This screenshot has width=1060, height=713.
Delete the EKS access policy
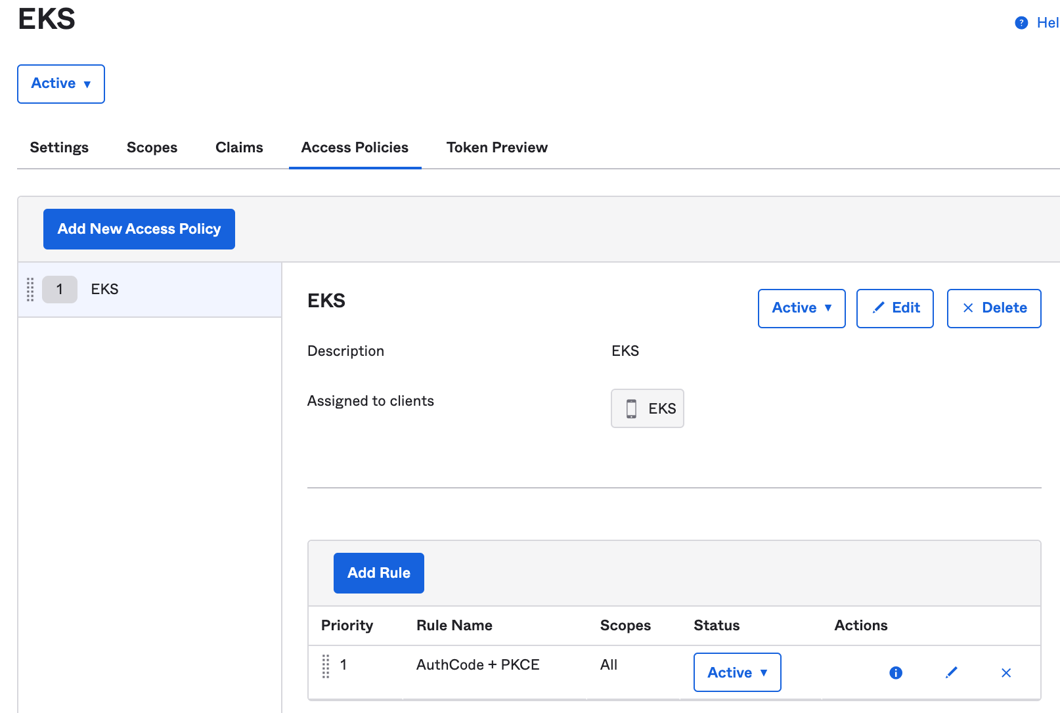(x=994, y=308)
